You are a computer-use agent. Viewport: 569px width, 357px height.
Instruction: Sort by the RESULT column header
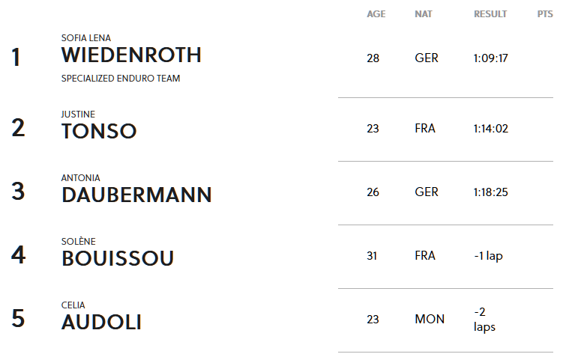(490, 14)
